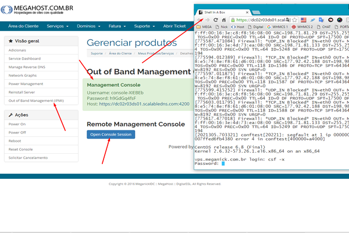Open Área do Cliente menu item

23,26
